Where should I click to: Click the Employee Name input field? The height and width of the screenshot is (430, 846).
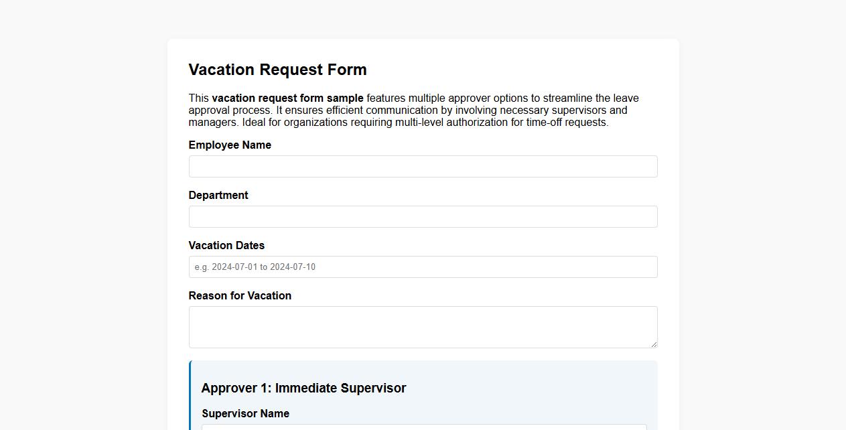tap(423, 166)
